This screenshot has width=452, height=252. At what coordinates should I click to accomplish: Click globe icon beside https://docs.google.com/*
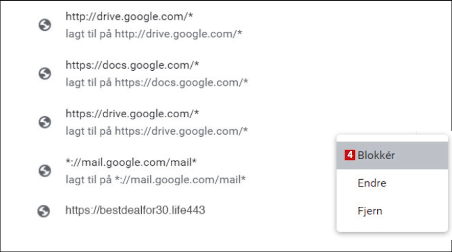(x=45, y=74)
